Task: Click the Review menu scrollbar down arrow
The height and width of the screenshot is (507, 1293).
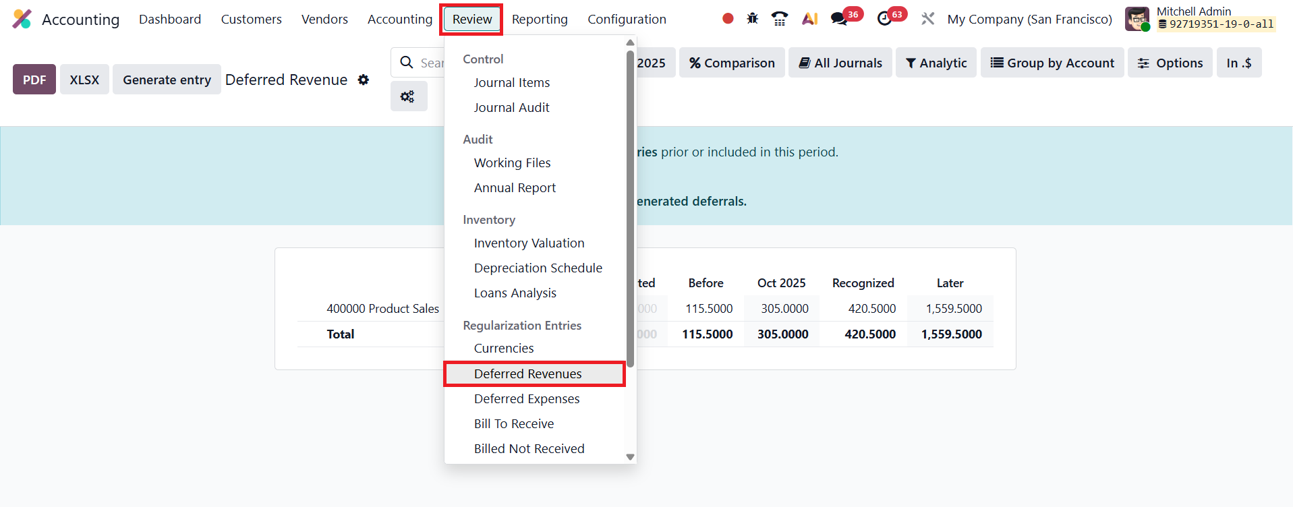Action: tap(630, 457)
